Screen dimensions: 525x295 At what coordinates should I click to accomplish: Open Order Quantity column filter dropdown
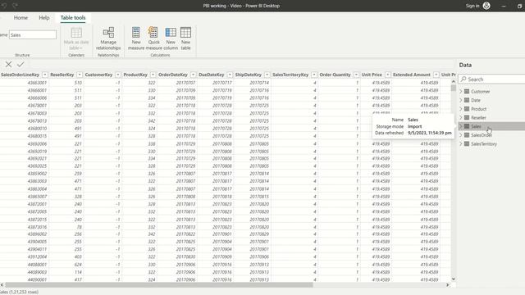[356, 75]
